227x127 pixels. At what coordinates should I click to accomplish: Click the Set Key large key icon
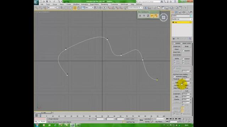(141, 120)
